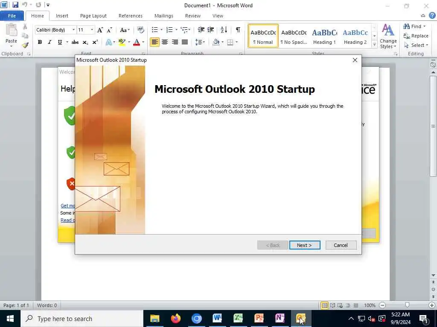The width and height of the screenshot is (437, 327).
Task: Click the Bullets list icon
Action: click(x=155, y=30)
